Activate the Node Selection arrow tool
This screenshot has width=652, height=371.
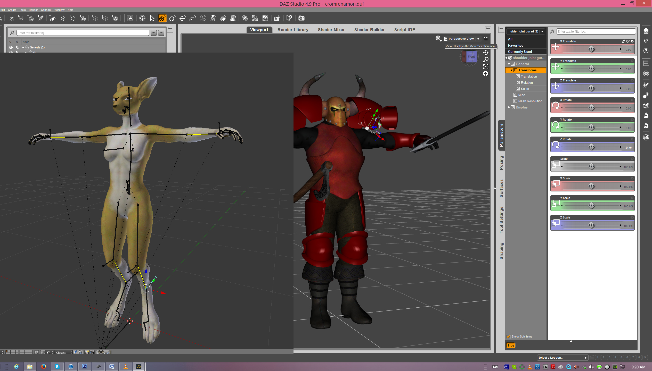(152, 18)
